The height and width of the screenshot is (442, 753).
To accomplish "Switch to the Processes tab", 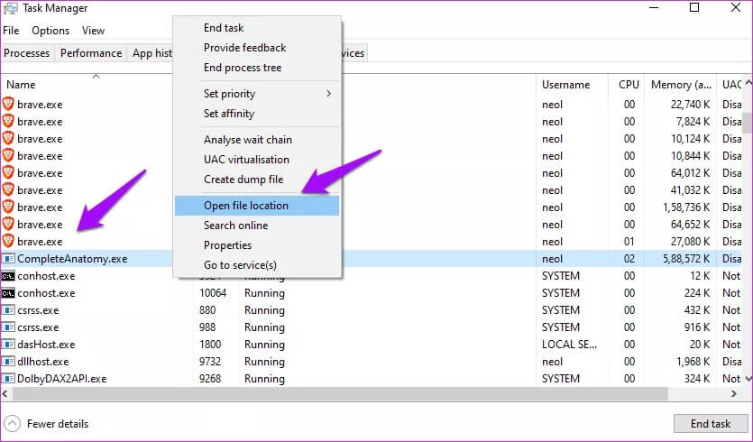I will 27,53.
